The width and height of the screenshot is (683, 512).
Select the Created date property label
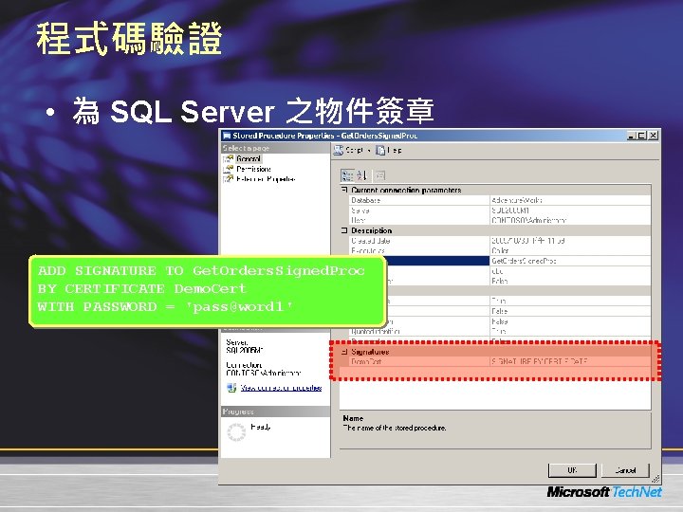(371, 240)
